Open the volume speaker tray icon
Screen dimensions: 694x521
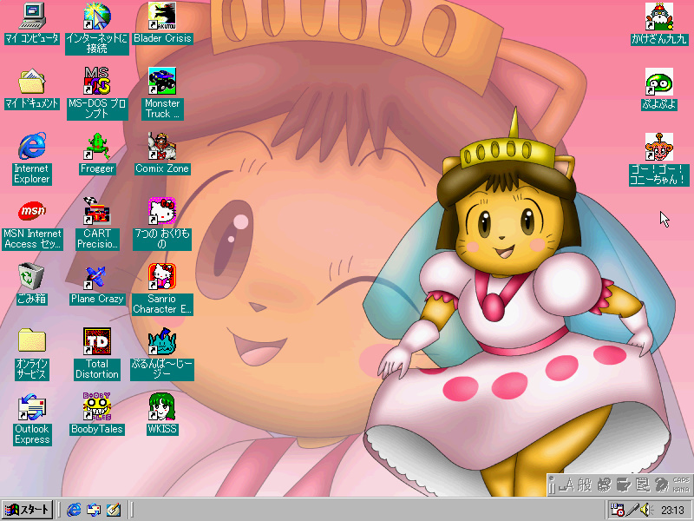coord(646,510)
